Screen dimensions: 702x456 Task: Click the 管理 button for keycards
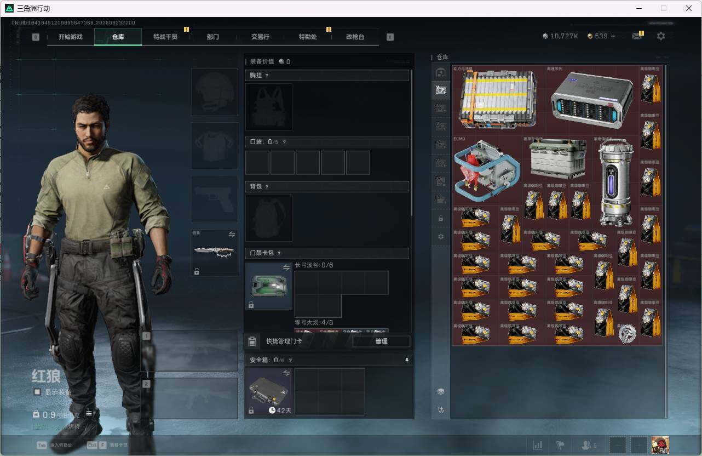[381, 341]
